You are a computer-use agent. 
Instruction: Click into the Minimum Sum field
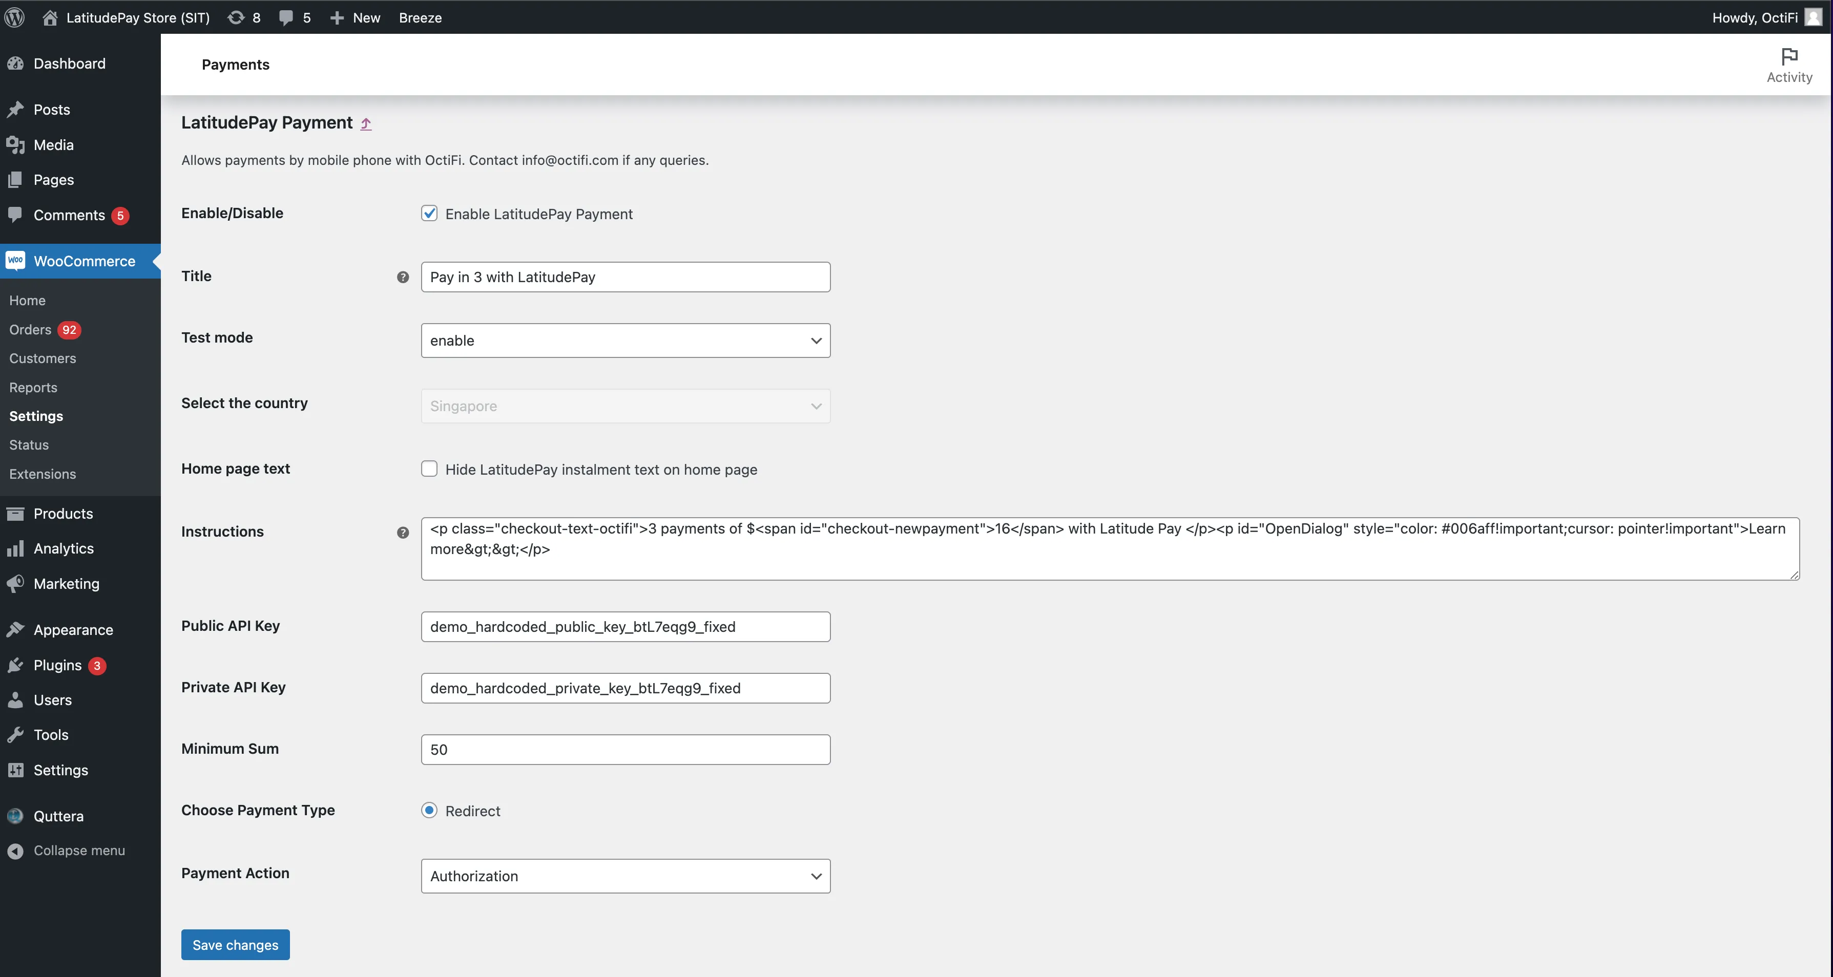tap(626, 750)
